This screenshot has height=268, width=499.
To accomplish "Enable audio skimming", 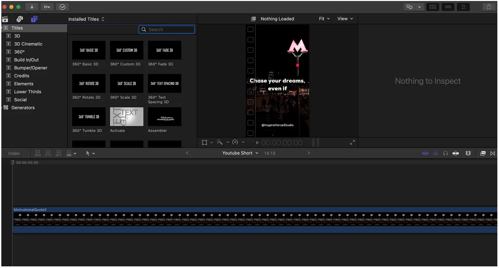I will pos(435,153).
